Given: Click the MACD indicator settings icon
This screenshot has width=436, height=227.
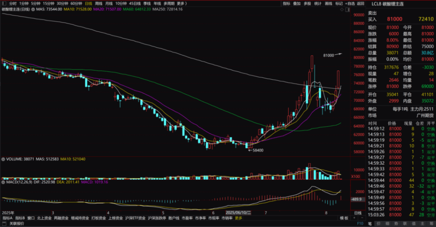Looking at the screenshot, I should (x=3, y=182).
